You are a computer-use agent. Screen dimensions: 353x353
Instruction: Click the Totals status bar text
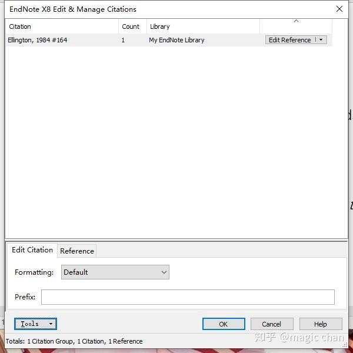pyautogui.click(x=74, y=341)
